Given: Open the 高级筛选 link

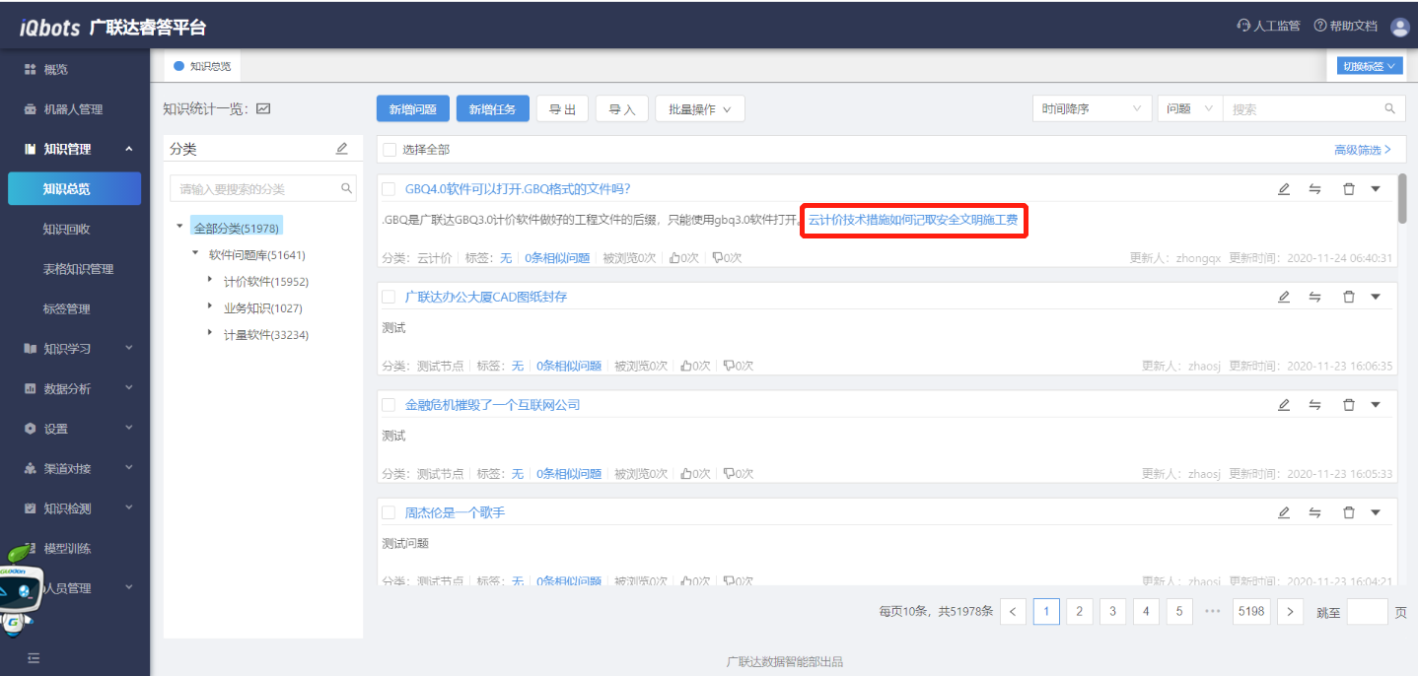Looking at the screenshot, I should [1362, 150].
